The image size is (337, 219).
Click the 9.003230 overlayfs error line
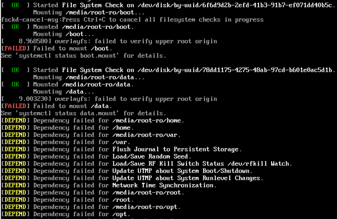(x=109, y=99)
